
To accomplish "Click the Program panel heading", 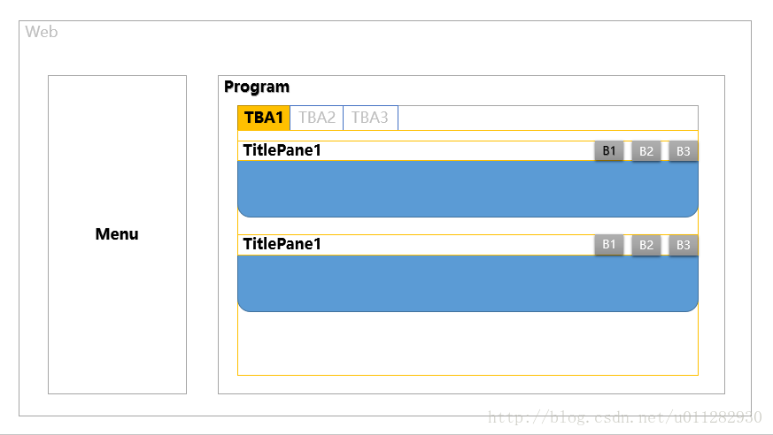I will tap(257, 87).
